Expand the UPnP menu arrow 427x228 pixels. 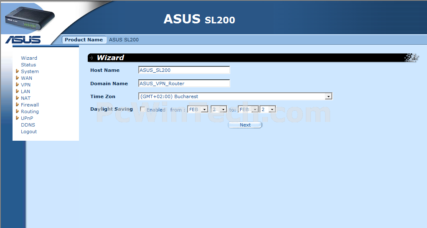(x=17, y=118)
